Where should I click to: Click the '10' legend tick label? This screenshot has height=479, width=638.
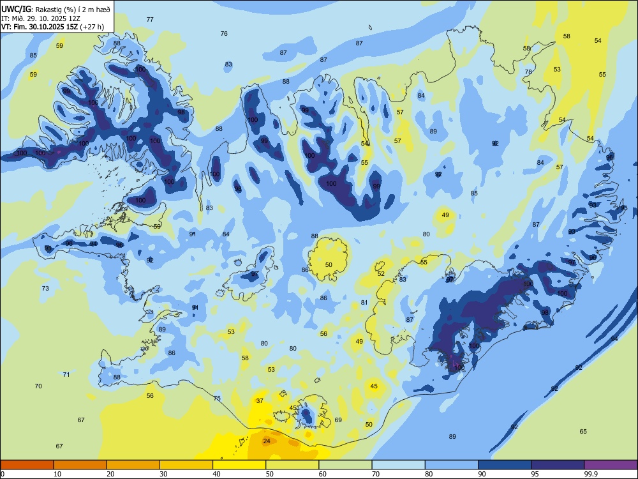[x=57, y=474]
